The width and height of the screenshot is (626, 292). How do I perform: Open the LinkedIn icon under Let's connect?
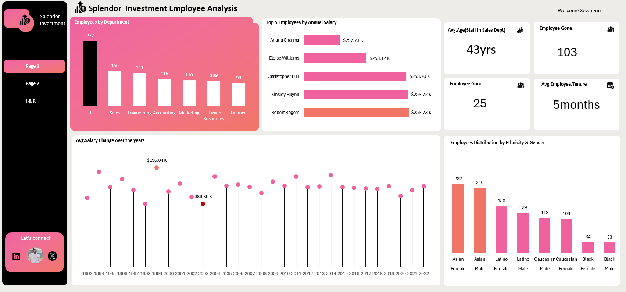17,256
